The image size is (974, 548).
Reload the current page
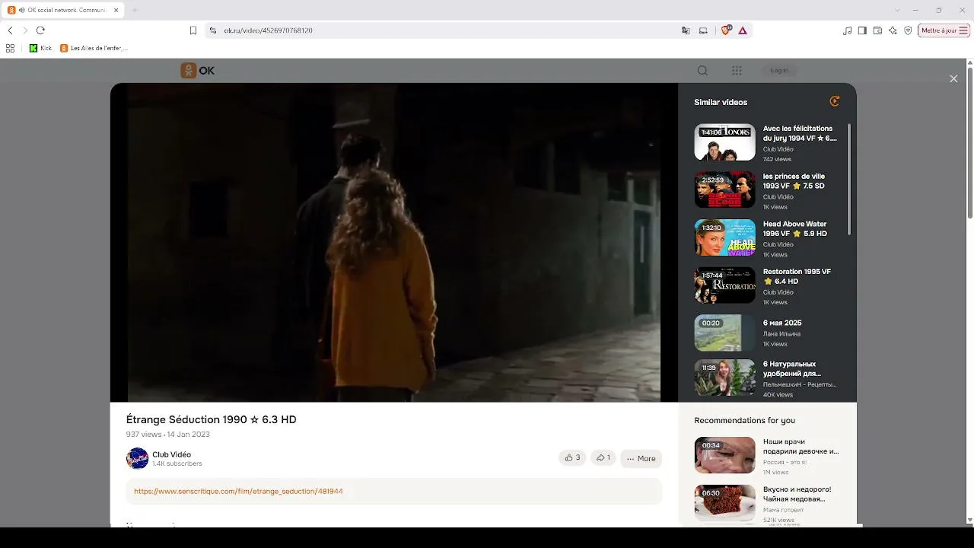click(x=40, y=30)
